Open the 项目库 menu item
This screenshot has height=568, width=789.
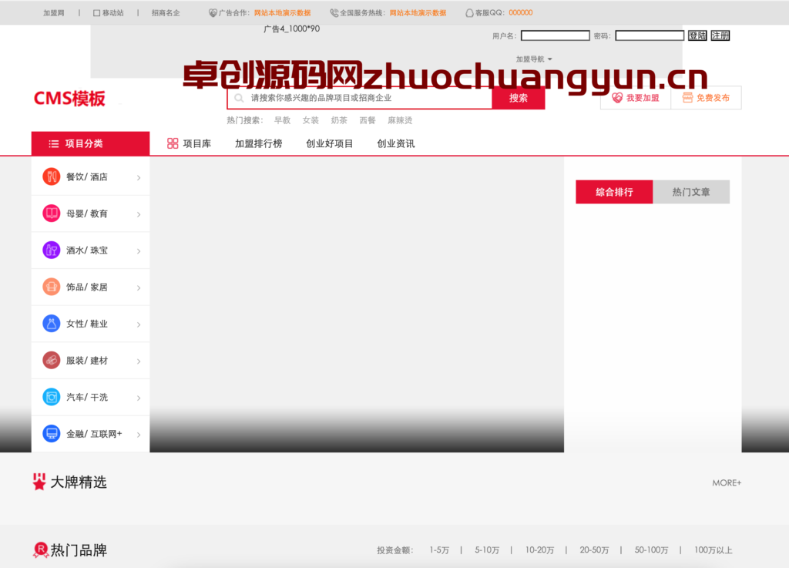click(190, 143)
